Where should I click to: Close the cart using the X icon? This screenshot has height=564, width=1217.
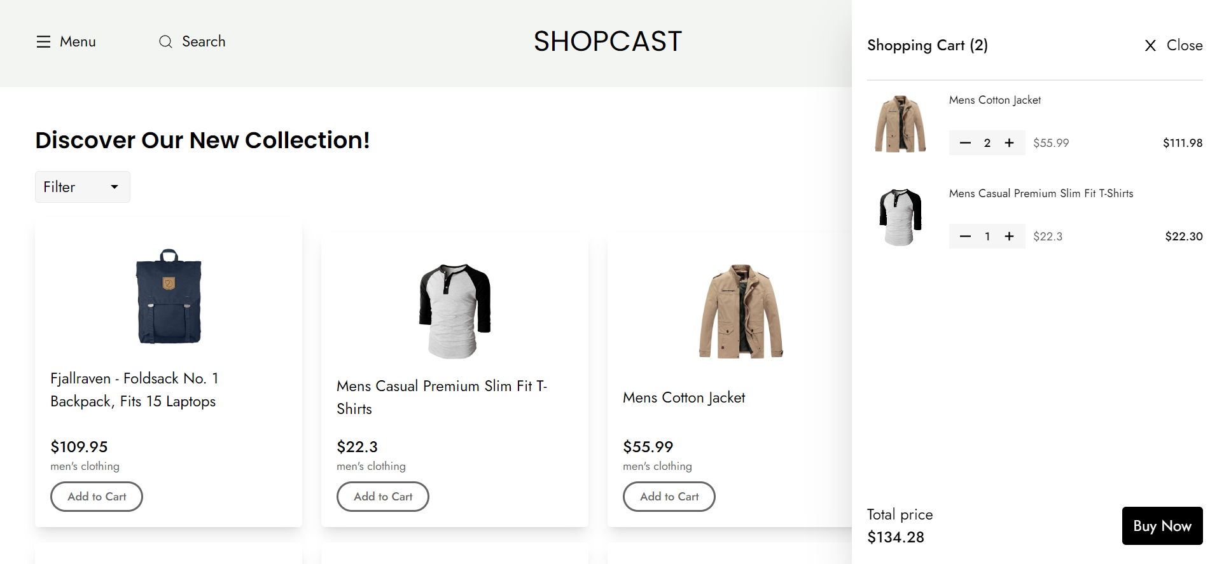(x=1150, y=45)
